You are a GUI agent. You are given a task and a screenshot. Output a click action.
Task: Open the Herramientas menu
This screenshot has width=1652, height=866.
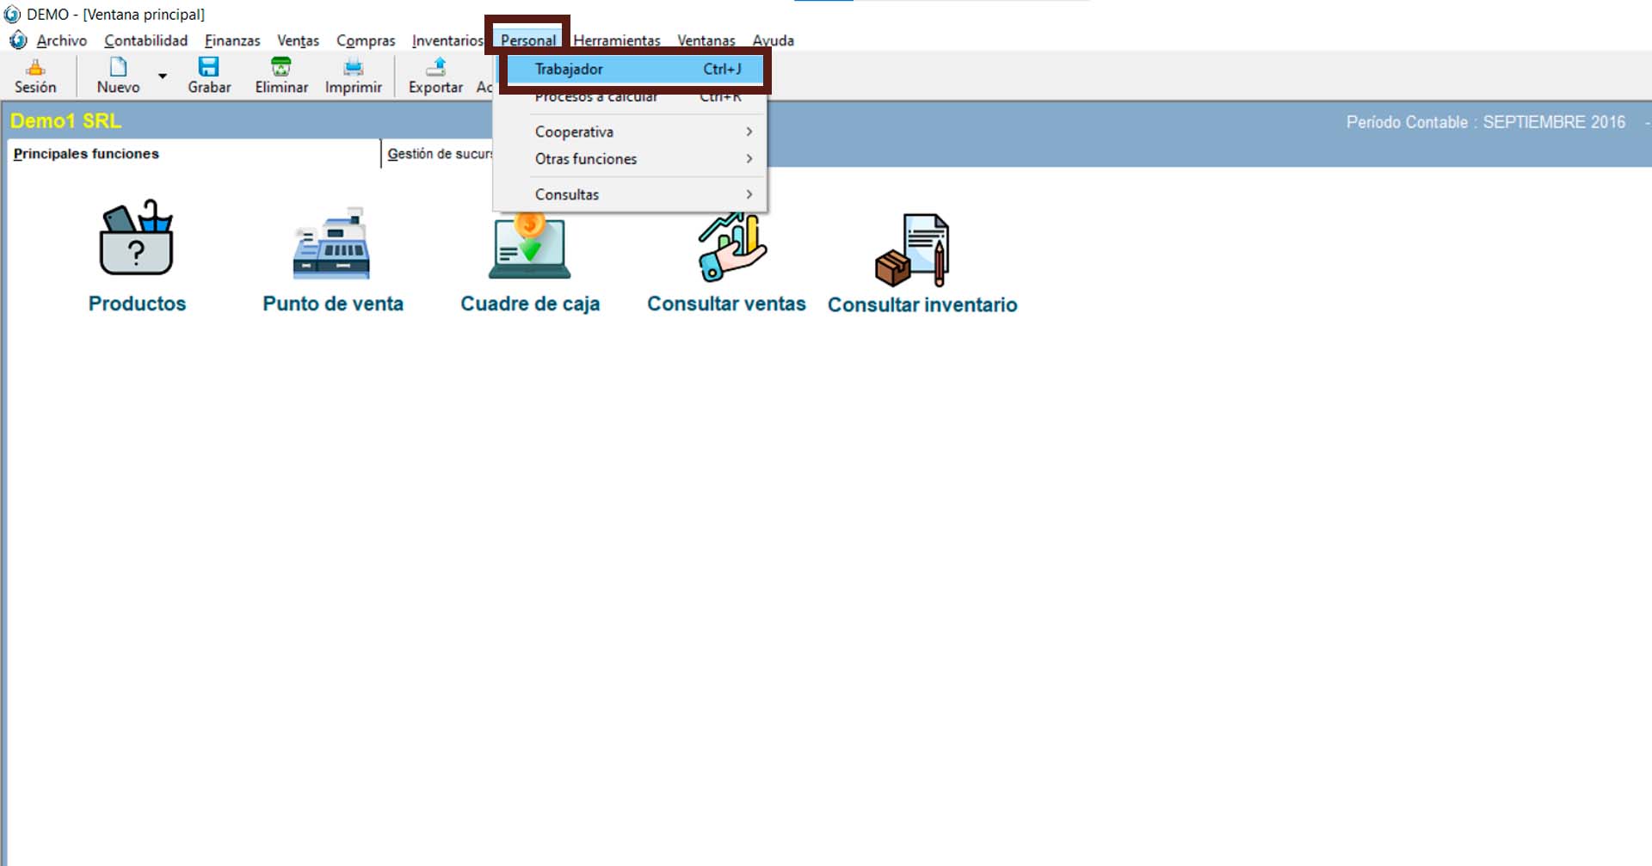click(616, 40)
